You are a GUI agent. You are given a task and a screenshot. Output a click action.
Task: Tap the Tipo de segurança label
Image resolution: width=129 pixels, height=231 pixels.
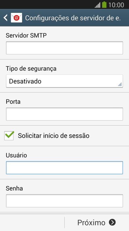[x=31, y=69]
